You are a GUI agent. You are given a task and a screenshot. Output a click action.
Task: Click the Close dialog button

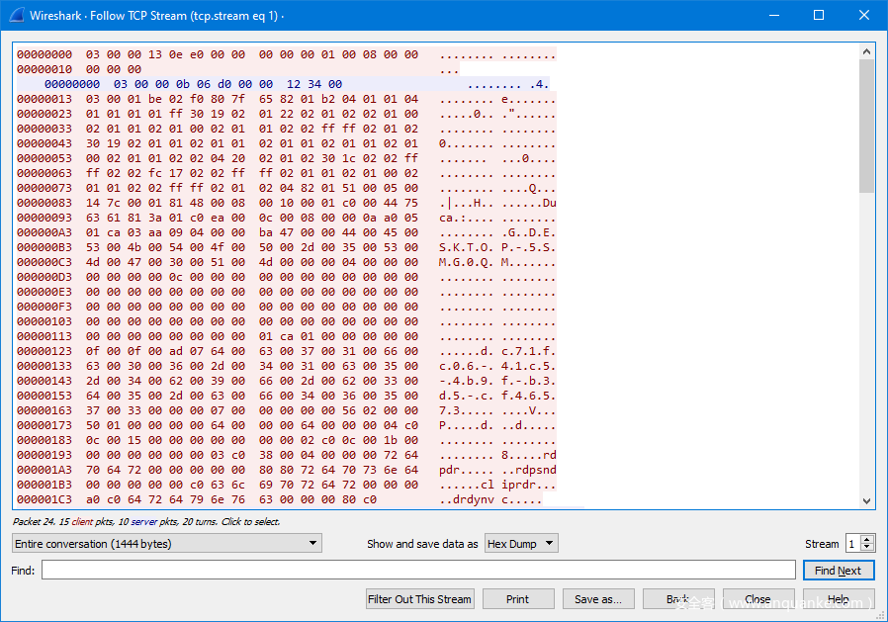tap(757, 599)
